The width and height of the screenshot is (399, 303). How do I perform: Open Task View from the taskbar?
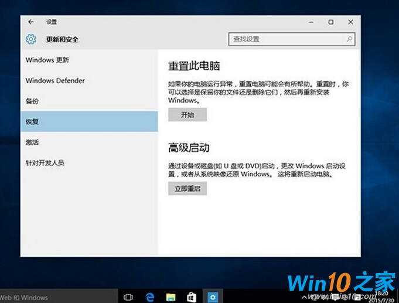pyautogui.click(x=128, y=297)
